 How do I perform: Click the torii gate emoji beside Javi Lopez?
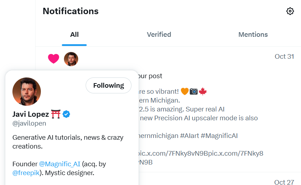pyautogui.click(x=56, y=114)
